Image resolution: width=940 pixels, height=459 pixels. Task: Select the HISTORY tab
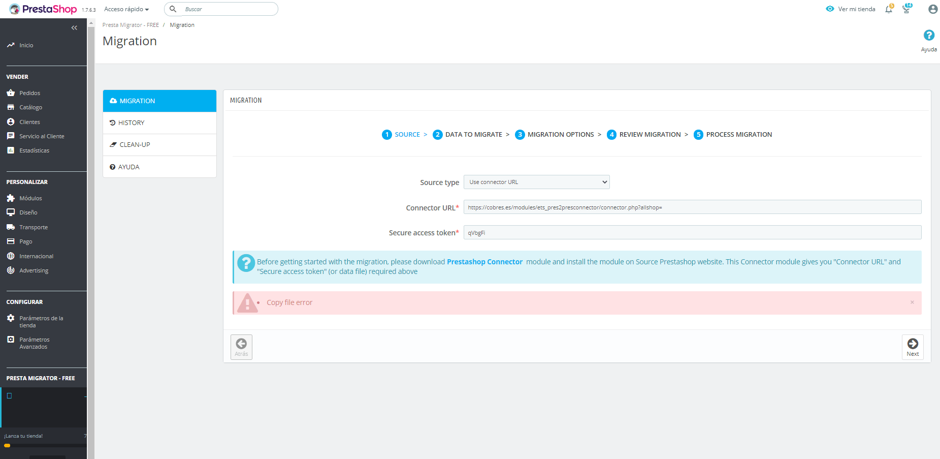(x=159, y=123)
